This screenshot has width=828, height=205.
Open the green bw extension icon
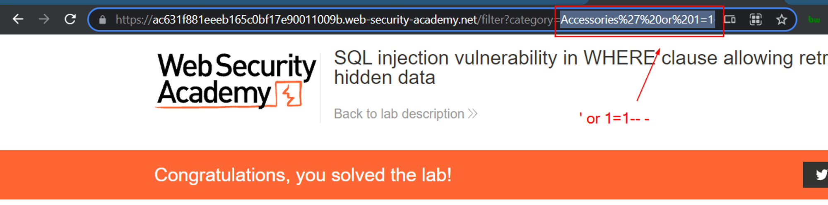point(814,19)
